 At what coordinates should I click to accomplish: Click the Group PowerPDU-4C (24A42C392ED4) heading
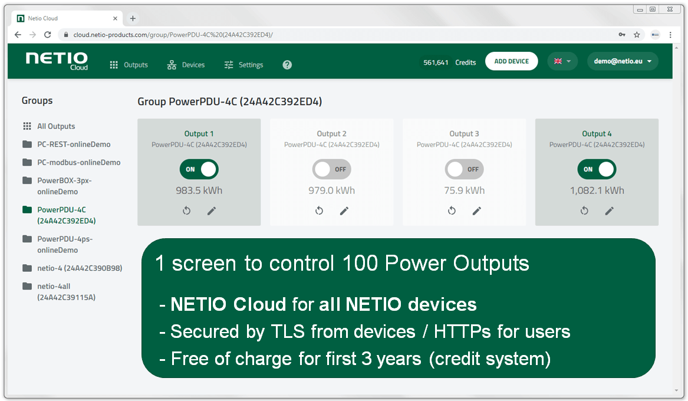(x=230, y=102)
